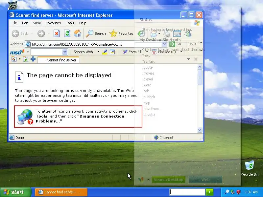This screenshot has width=263, height=197.
Task: Open the Deskbar butterfly dropdown arrow
Action: pos(148,180)
